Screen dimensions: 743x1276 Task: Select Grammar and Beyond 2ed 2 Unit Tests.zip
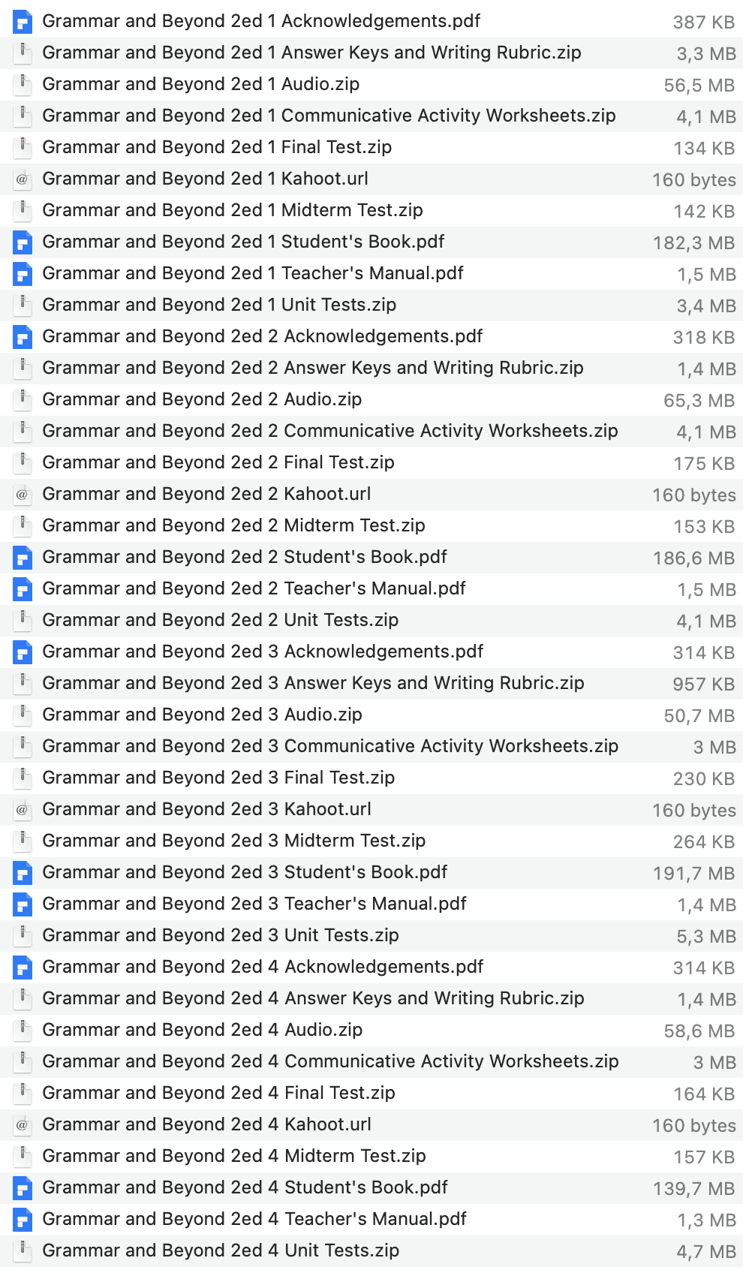click(221, 620)
